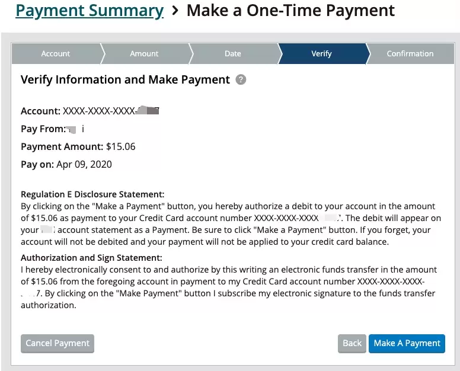Click the electronic funds transfer consent paragraph
The image size is (460, 371).
(x=228, y=287)
